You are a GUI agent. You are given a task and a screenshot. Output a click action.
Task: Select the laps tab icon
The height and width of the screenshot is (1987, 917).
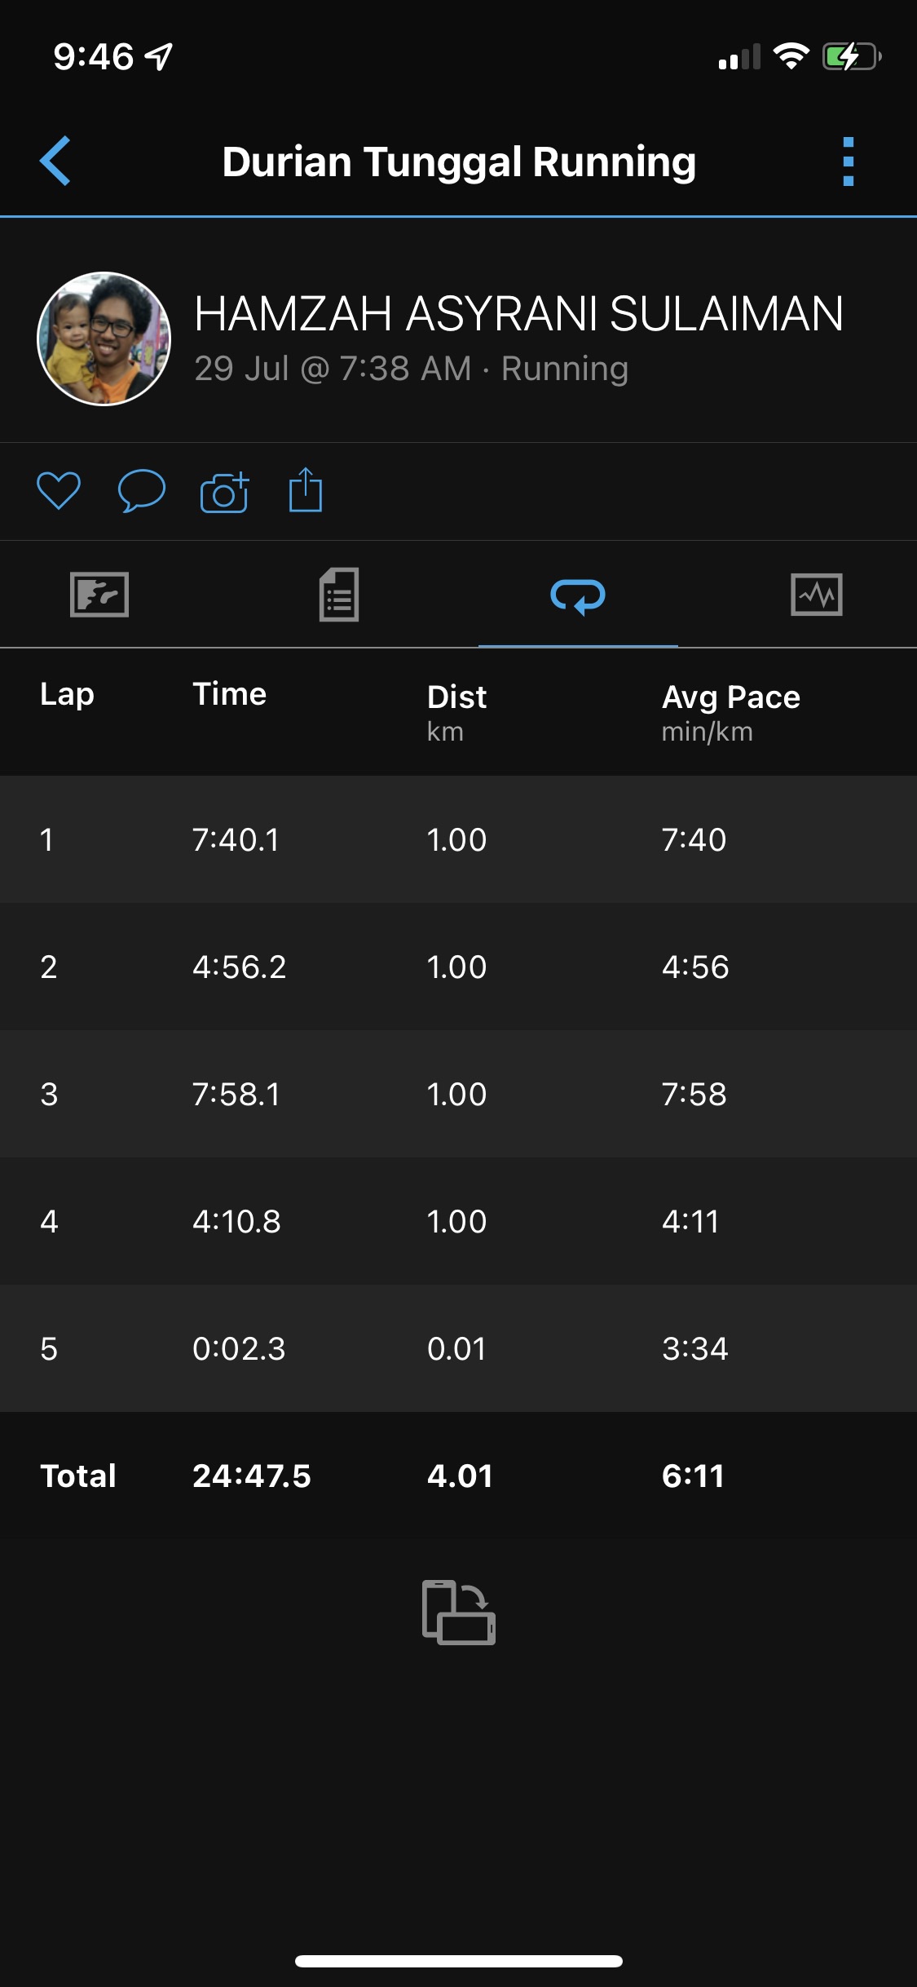(x=577, y=595)
